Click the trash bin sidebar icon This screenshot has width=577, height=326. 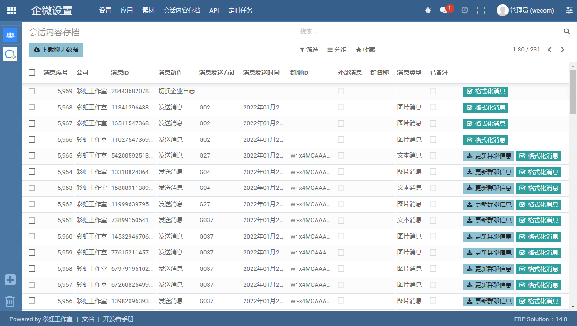click(10, 301)
